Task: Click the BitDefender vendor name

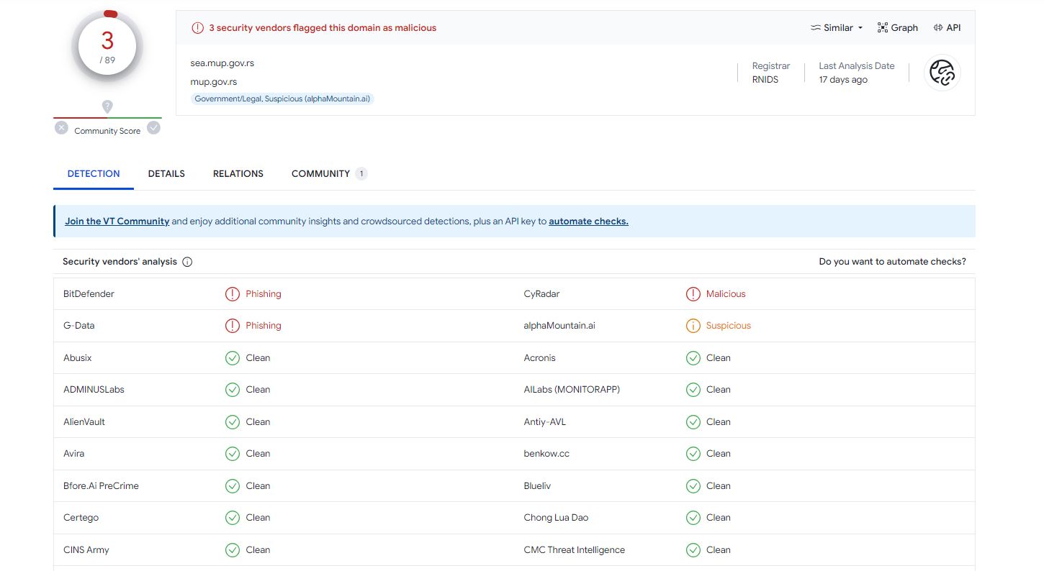Action: coord(89,294)
